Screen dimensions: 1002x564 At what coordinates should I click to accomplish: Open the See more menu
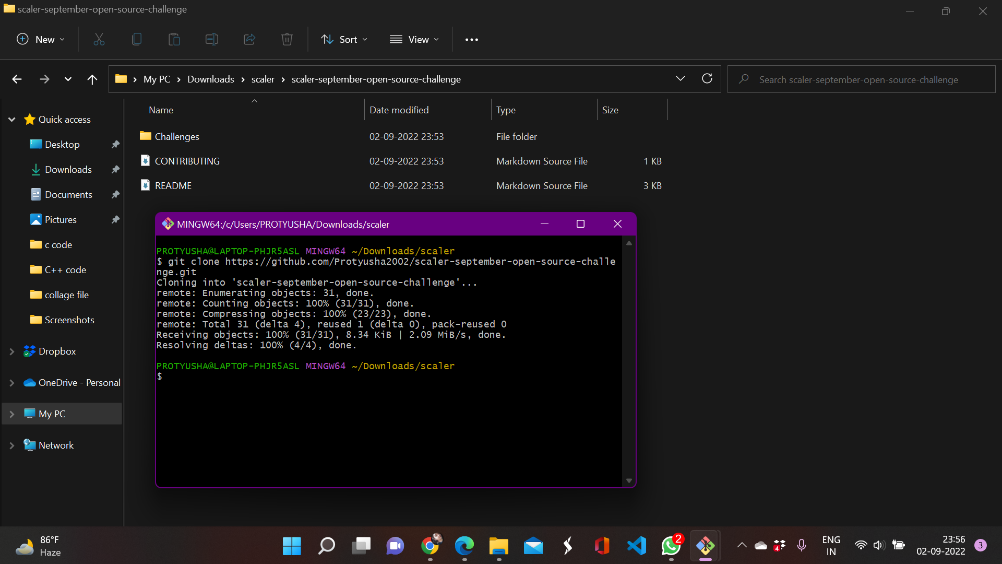[x=471, y=39]
